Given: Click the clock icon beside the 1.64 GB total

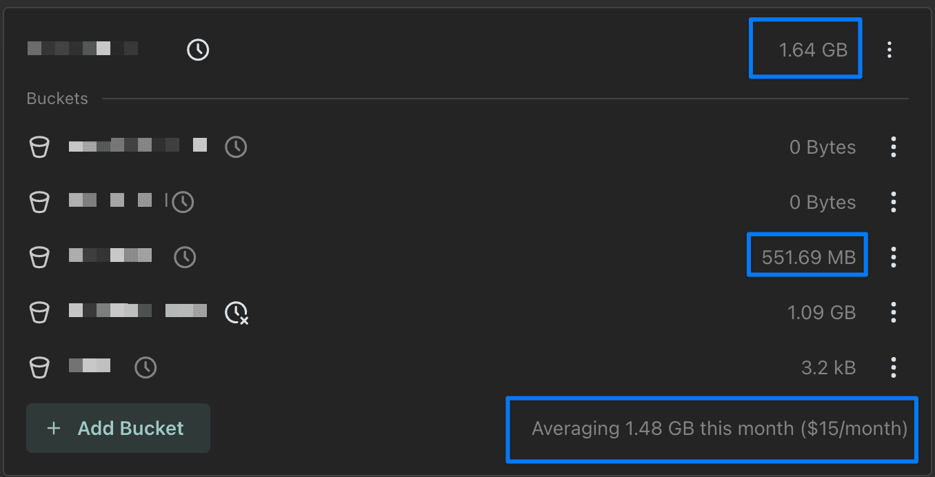Looking at the screenshot, I should [x=198, y=50].
